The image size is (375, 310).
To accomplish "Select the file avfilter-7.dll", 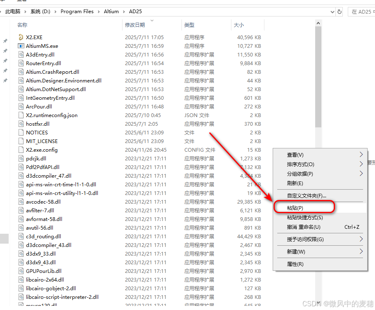I will coord(40,210).
